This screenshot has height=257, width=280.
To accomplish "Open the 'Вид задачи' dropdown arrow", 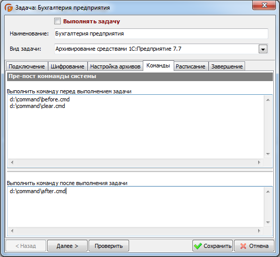I will pyautogui.click(x=263, y=49).
